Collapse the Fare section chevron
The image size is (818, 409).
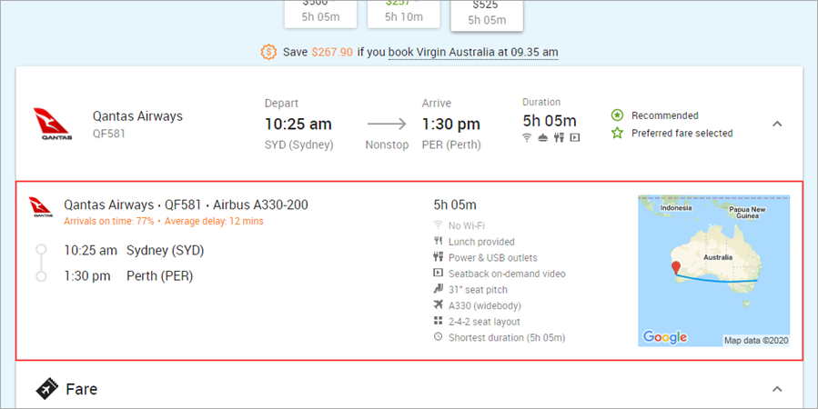coord(777,389)
